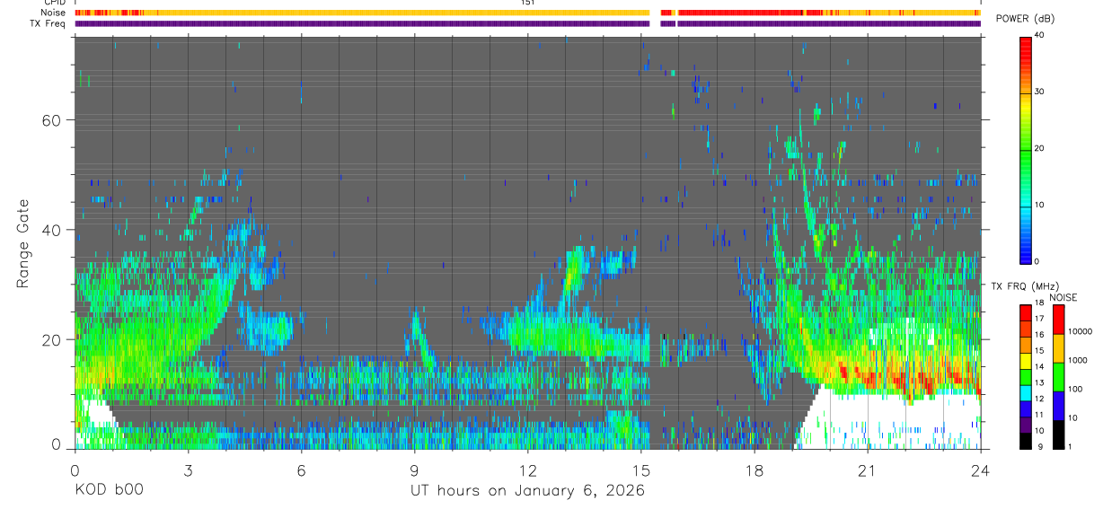The width and height of the screenshot is (1103, 509).
Task: Click the KOD b00 radar beam label
Action: click(x=108, y=491)
